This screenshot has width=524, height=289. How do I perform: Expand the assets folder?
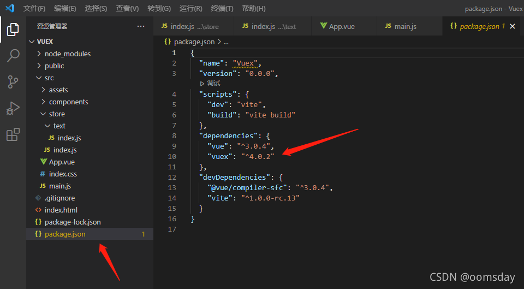pyautogui.click(x=90, y=90)
